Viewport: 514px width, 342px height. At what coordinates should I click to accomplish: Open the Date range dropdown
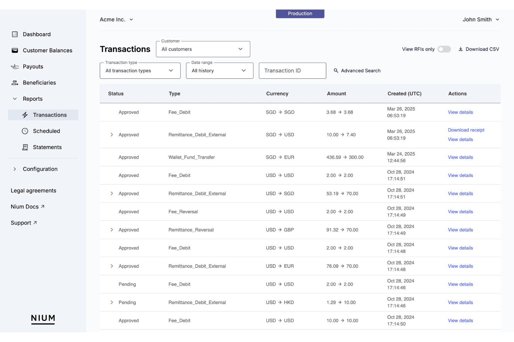(219, 71)
